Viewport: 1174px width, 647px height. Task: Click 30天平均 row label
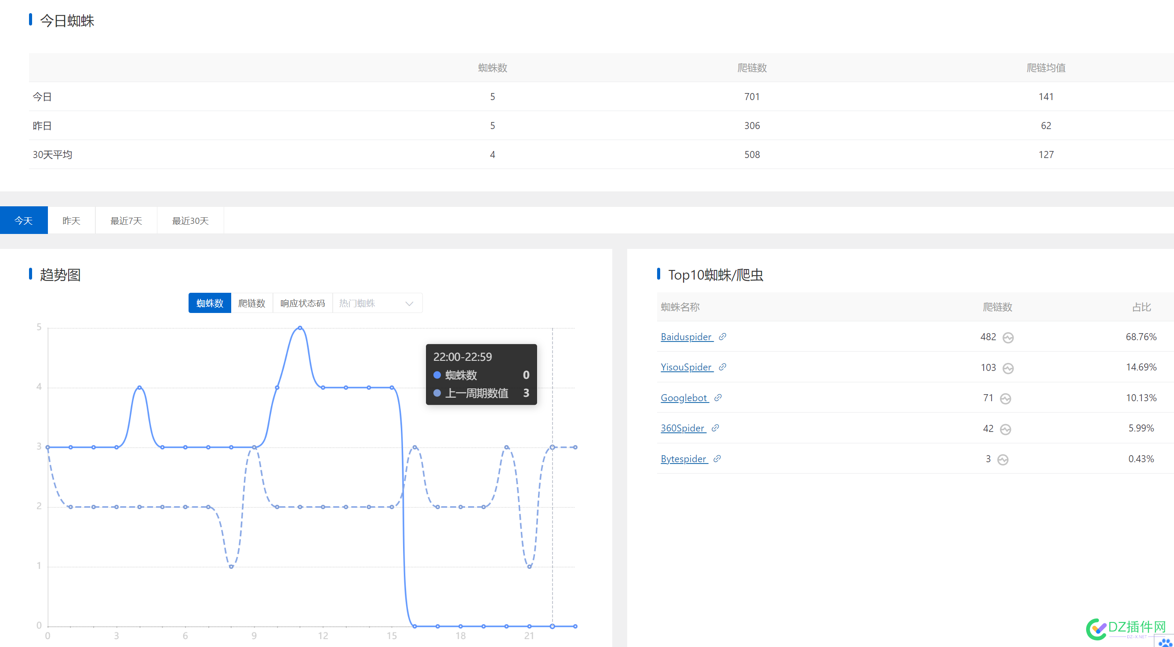(x=52, y=155)
